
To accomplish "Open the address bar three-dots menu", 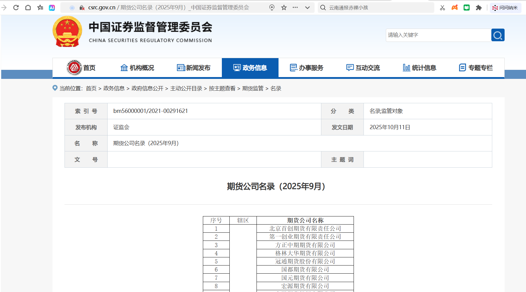I will click(295, 8).
